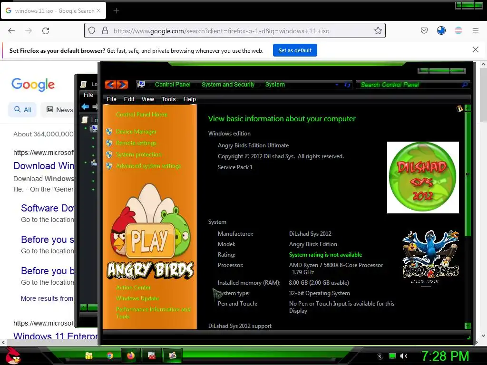Open File menu in Control Panel
Screen dimensions: 487x365
(x=111, y=99)
